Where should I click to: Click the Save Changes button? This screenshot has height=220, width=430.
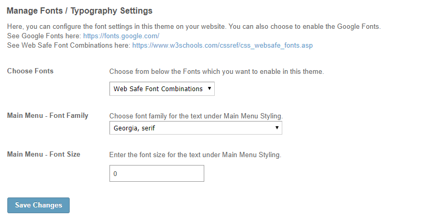(38, 205)
